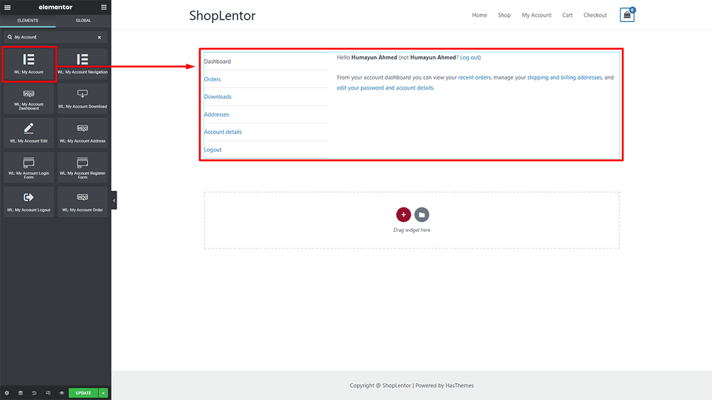Image resolution: width=712 pixels, height=400 pixels.
Task: Open responsive mode device icon
Action: pos(48,393)
